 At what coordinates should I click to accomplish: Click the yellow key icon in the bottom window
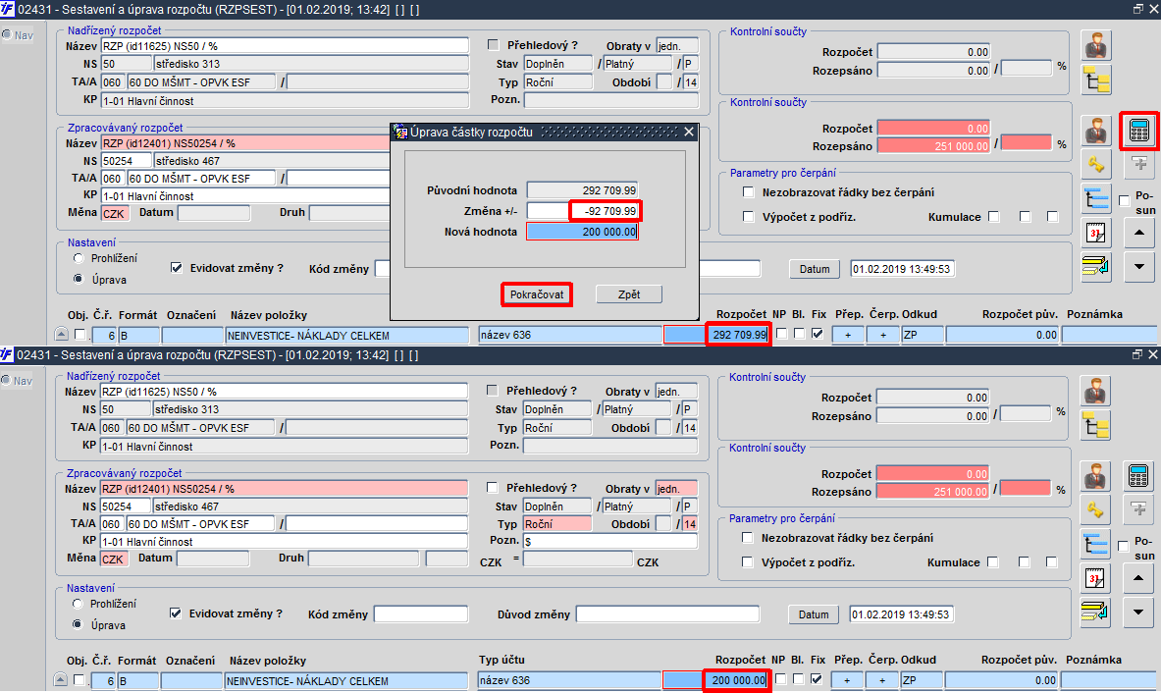click(x=1095, y=509)
